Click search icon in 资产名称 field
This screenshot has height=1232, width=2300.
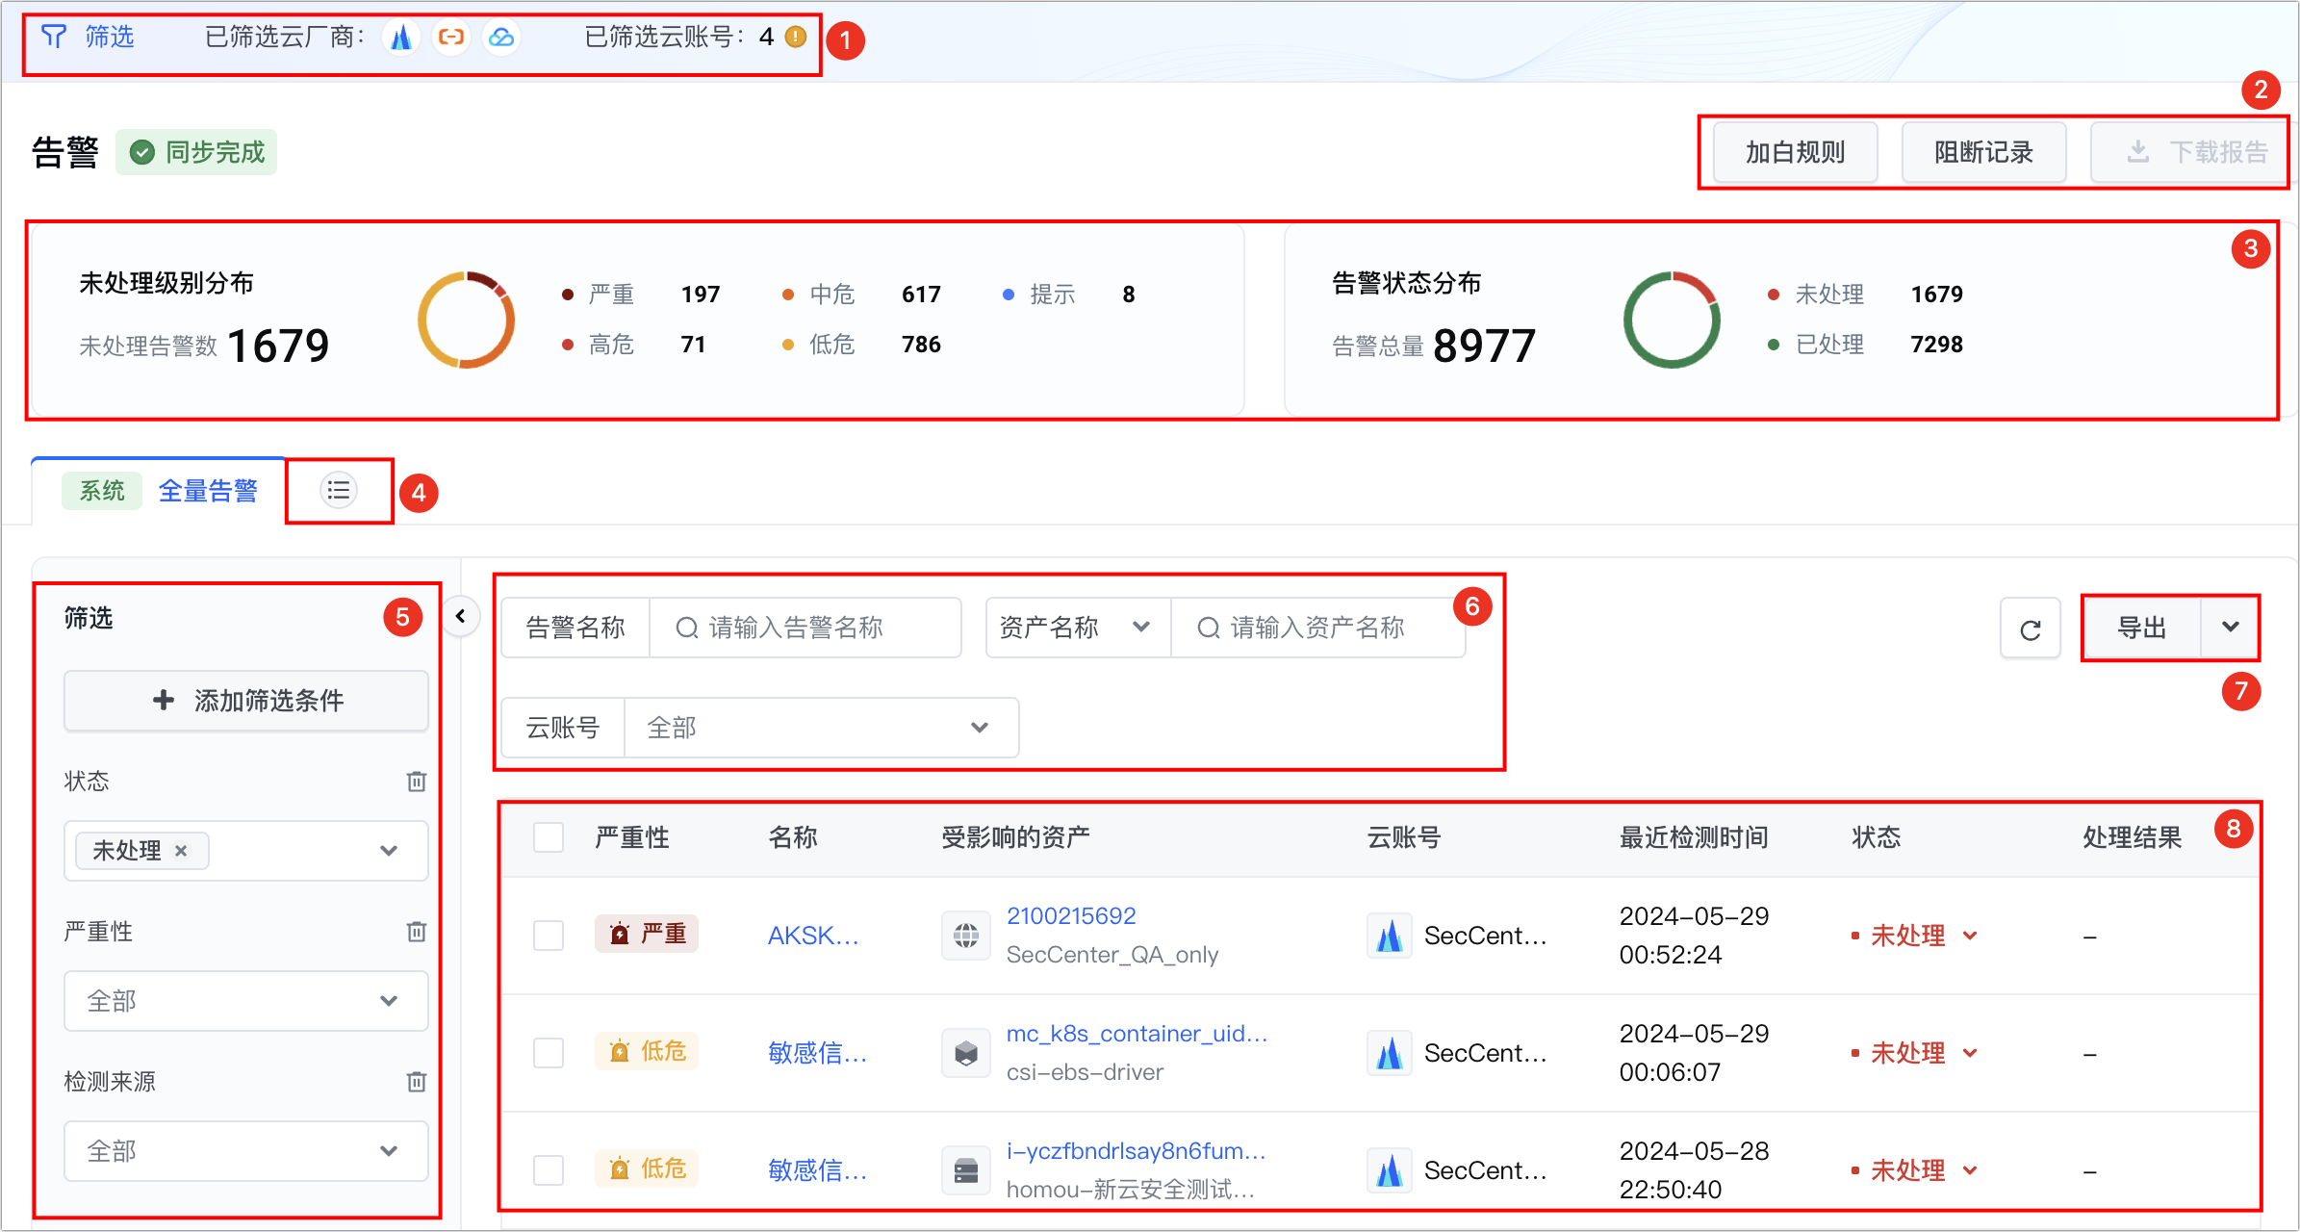[1209, 628]
